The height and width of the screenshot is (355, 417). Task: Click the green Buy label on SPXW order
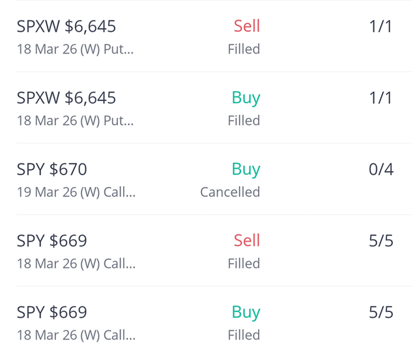point(246,98)
